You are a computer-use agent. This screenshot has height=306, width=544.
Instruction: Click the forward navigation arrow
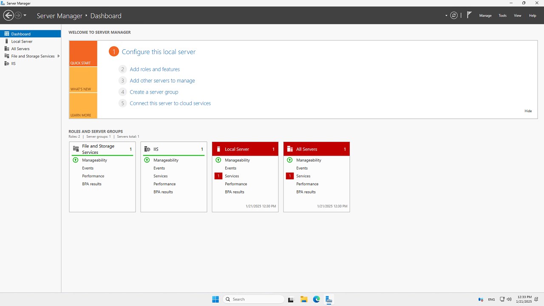pos(18,15)
